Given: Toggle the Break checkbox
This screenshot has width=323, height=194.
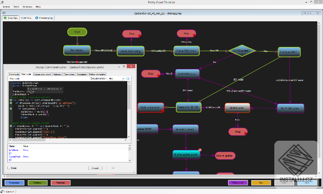Looking at the screenshot, I should pos(9,168).
